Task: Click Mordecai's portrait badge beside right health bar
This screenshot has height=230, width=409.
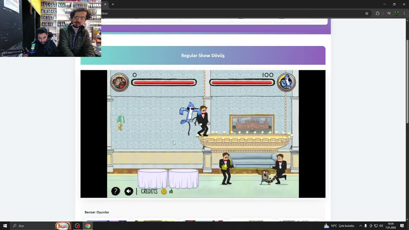Action: coord(286,82)
